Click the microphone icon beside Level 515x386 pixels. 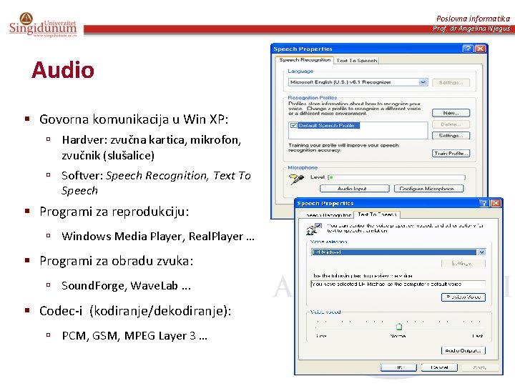click(296, 179)
